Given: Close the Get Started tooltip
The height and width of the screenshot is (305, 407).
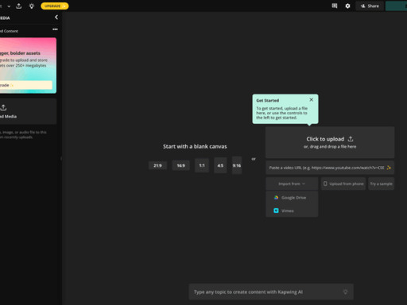Looking at the screenshot, I should (x=312, y=99).
